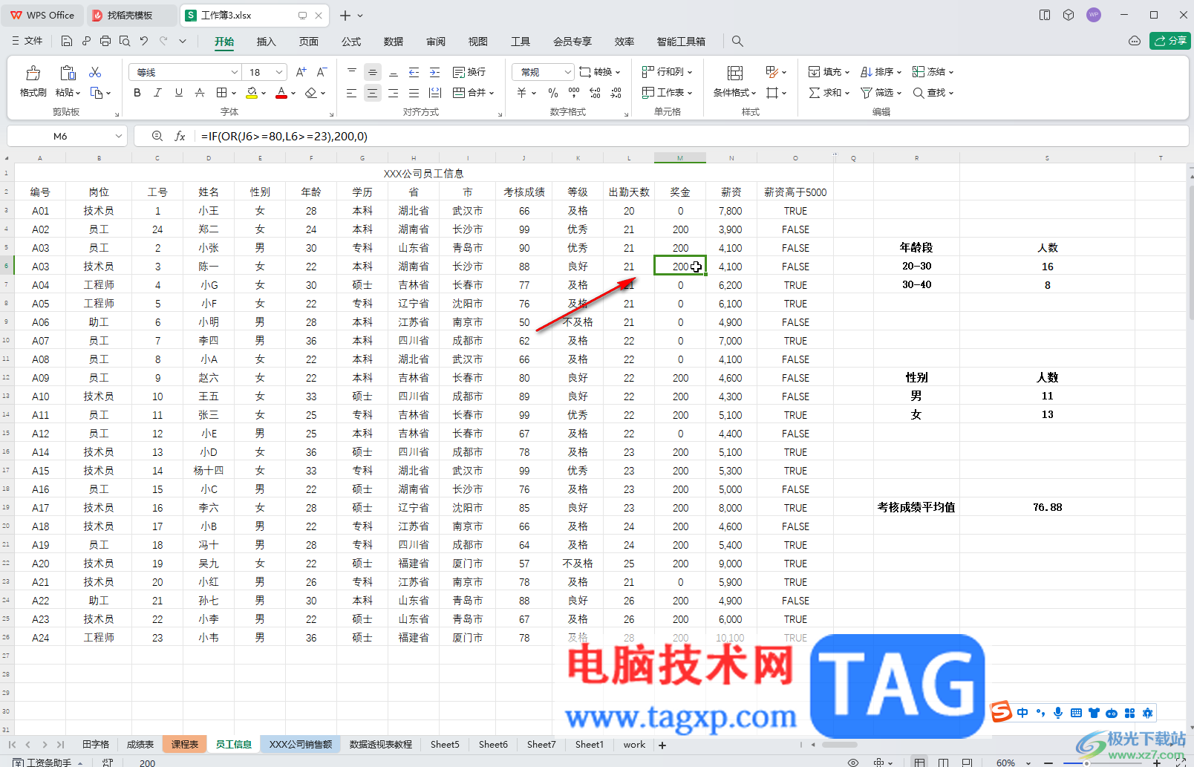Screen dimensions: 1194x767
Task: Toggle wrap text option
Action: [469, 72]
